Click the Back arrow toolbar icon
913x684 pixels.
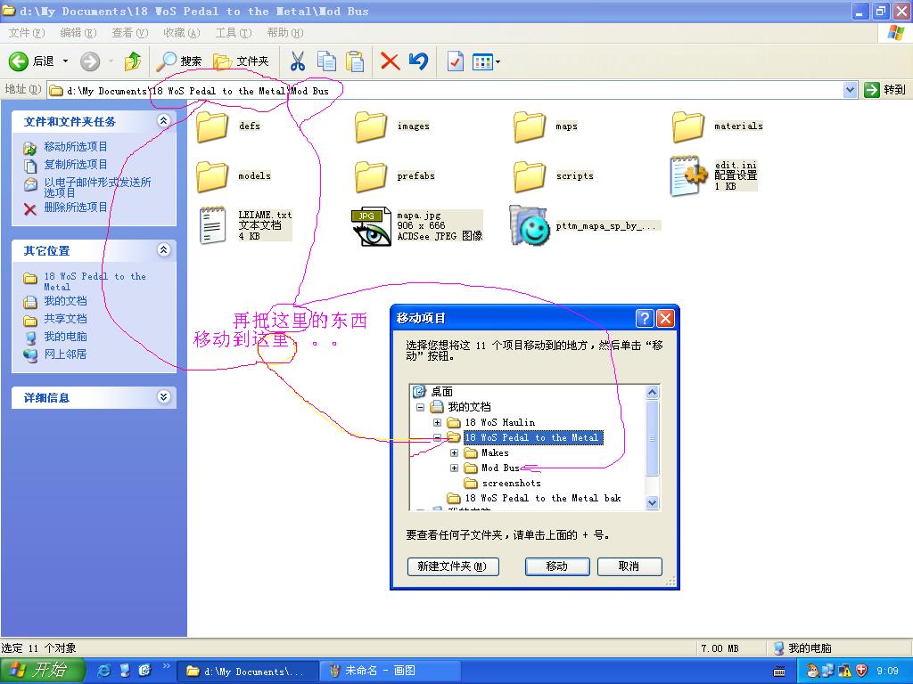(x=18, y=61)
